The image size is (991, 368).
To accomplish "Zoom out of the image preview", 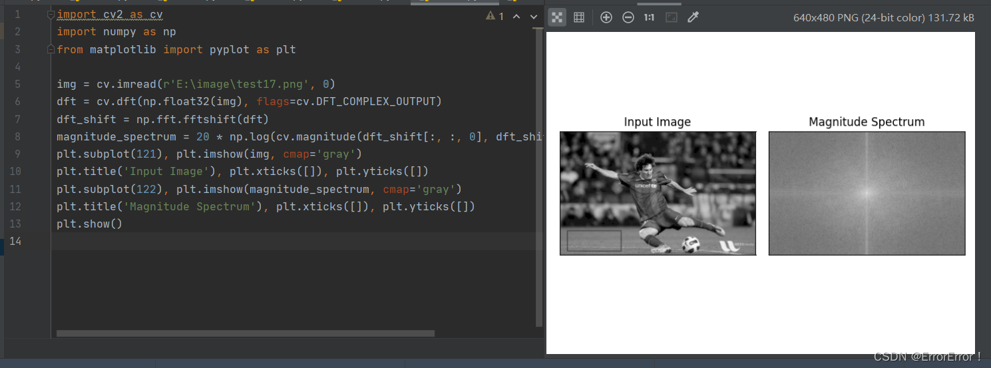I will pos(628,17).
